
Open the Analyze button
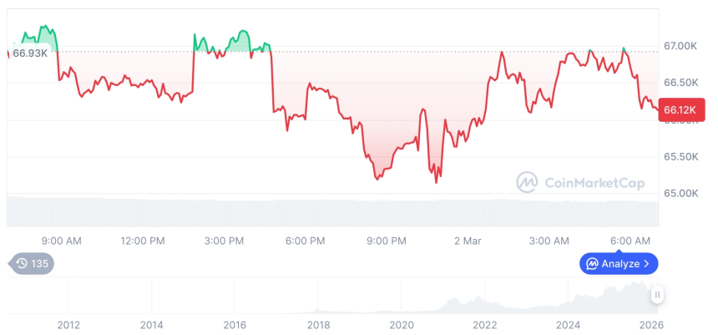click(619, 264)
